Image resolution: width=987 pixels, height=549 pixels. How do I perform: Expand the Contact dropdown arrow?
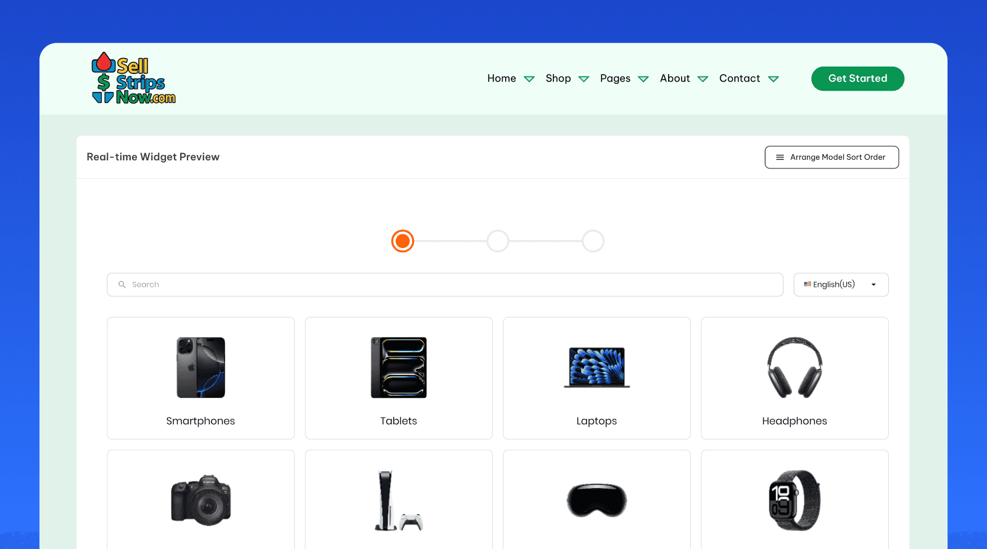[774, 79]
